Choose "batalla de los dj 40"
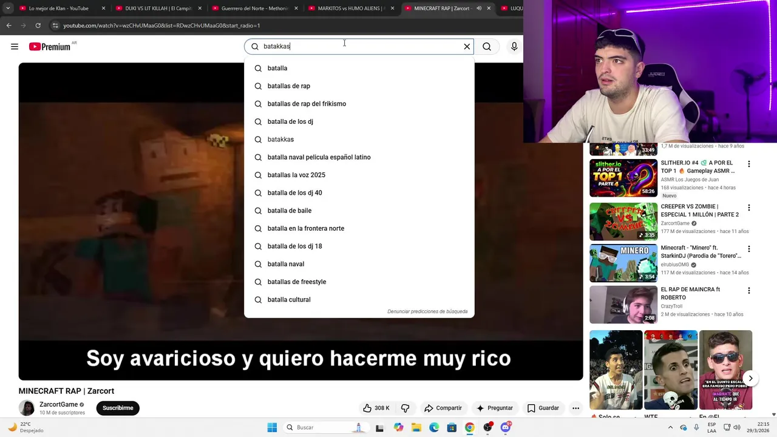Viewport: 777px width, 437px height. [359, 193]
